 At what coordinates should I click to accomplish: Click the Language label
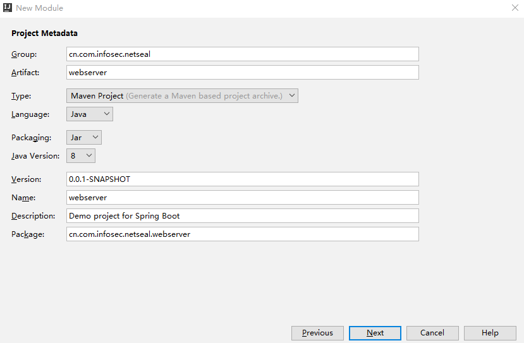(x=30, y=114)
